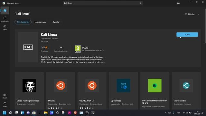
Task: Open Oyun section in the left sidebar
Action: point(5,28)
